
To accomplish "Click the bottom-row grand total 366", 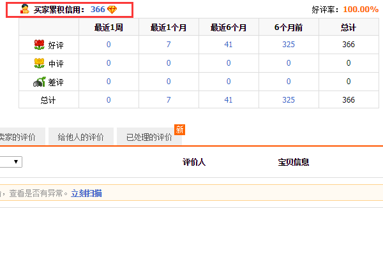I will [x=349, y=100].
